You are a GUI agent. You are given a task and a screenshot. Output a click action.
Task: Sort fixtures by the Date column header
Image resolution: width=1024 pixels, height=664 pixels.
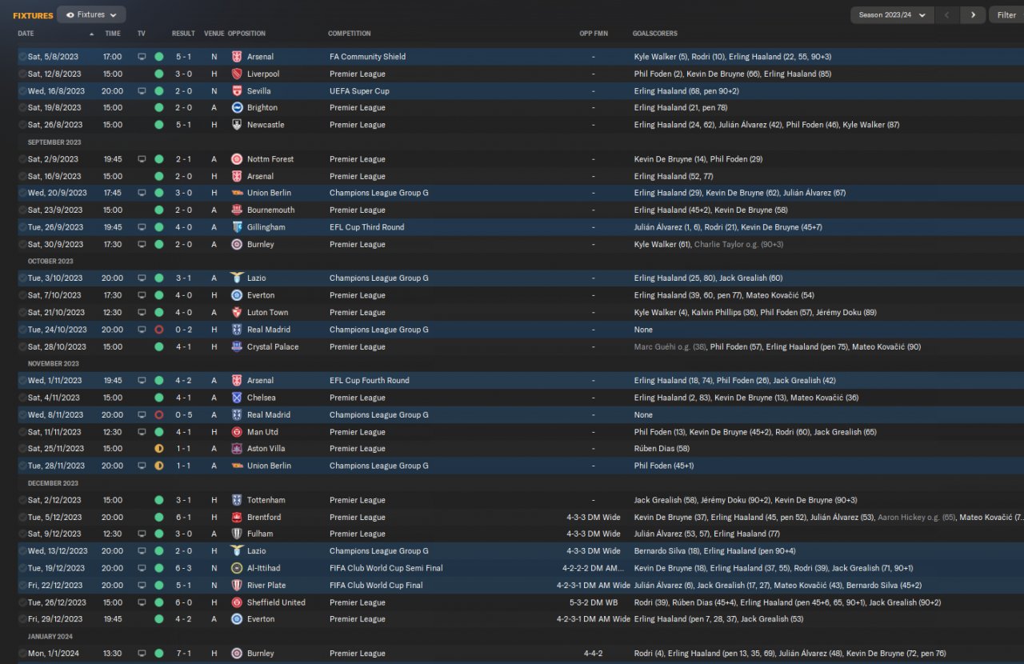[26, 34]
